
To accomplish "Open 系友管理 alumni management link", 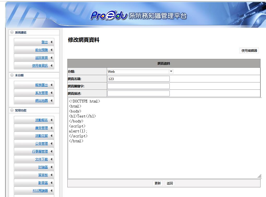I will [42, 93].
